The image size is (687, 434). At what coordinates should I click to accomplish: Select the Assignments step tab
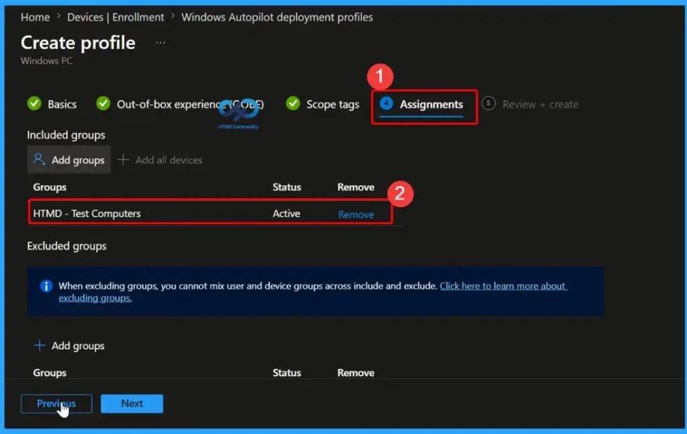pos(431,104)
